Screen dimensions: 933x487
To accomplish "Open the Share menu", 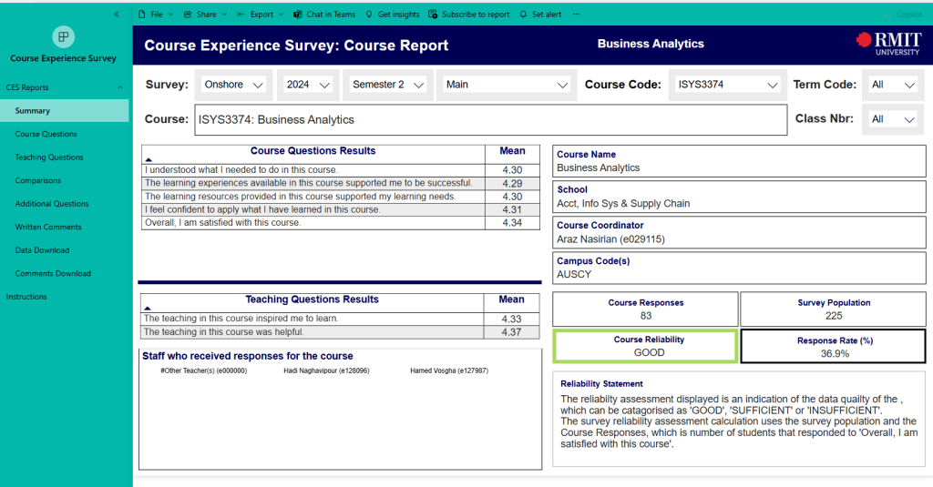I will coord(205,15).
